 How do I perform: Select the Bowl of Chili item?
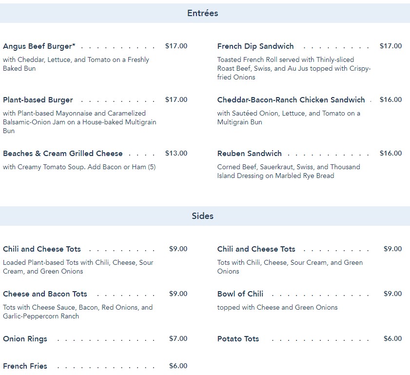coord(240,294)
